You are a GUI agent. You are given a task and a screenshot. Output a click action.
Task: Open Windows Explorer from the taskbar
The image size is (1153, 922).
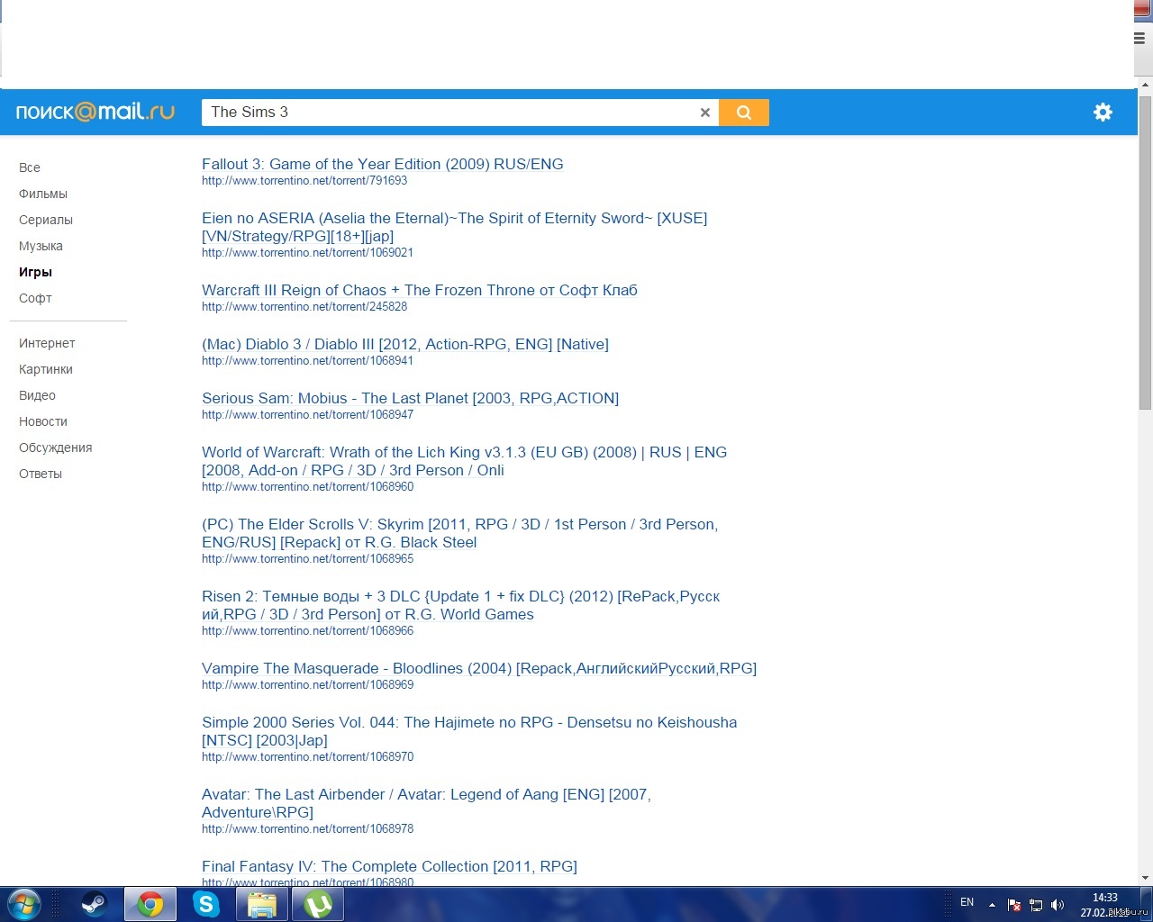(x=262, y=904)
